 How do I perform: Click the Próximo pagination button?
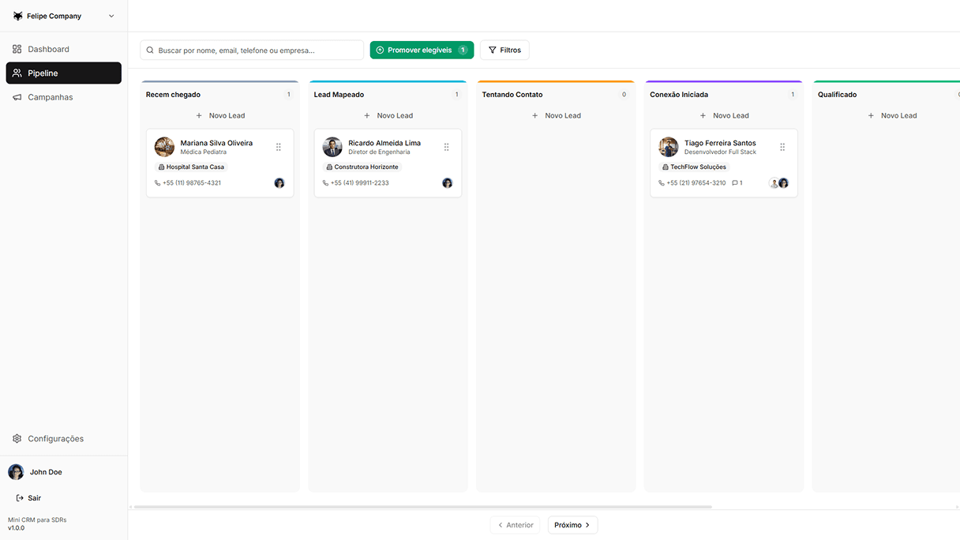(572, 524)
